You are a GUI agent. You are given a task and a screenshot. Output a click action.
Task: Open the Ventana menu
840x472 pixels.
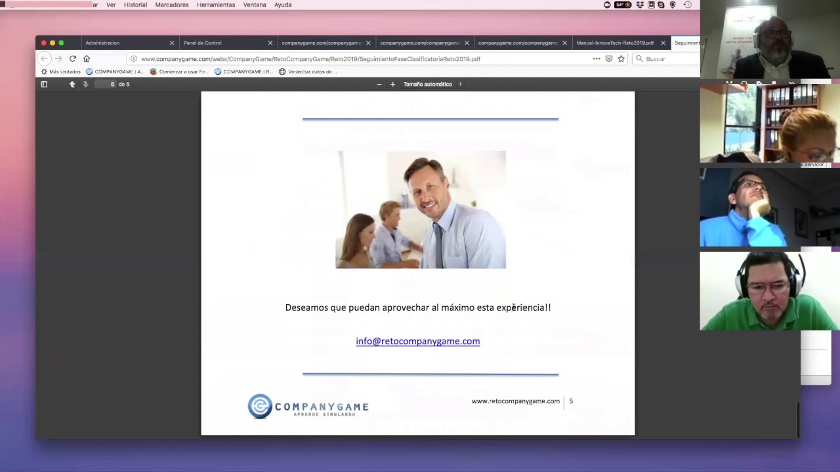coord(255,5)
